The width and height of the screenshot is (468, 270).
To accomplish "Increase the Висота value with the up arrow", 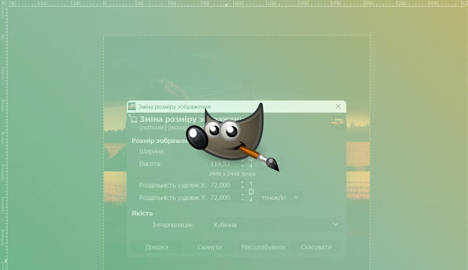I will [242, 161].
